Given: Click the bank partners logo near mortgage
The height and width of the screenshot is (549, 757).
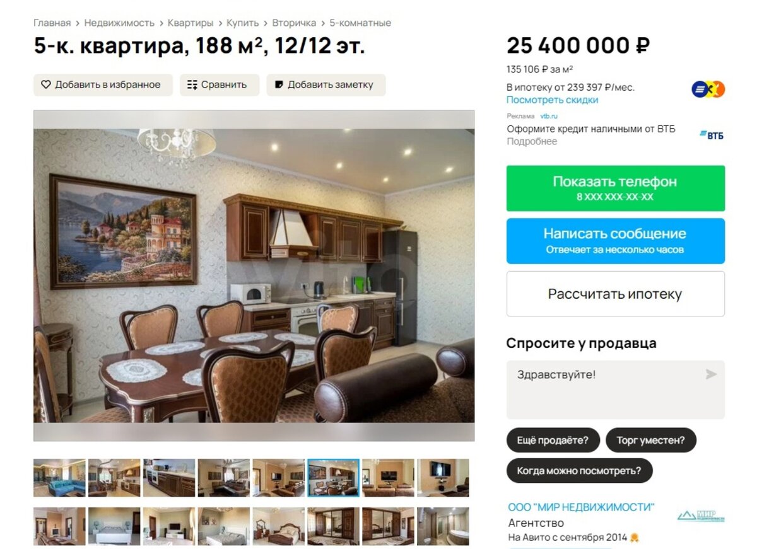Looking at the screenshot, I should pyautogui.click(x=708, y=90).
